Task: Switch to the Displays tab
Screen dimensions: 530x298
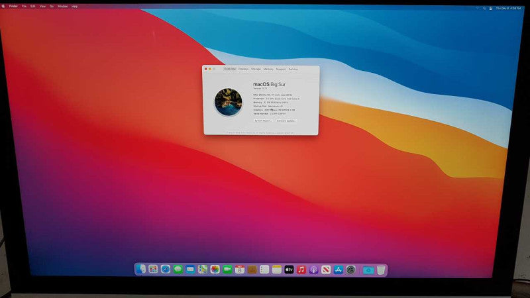Action: tap(243, 69)
